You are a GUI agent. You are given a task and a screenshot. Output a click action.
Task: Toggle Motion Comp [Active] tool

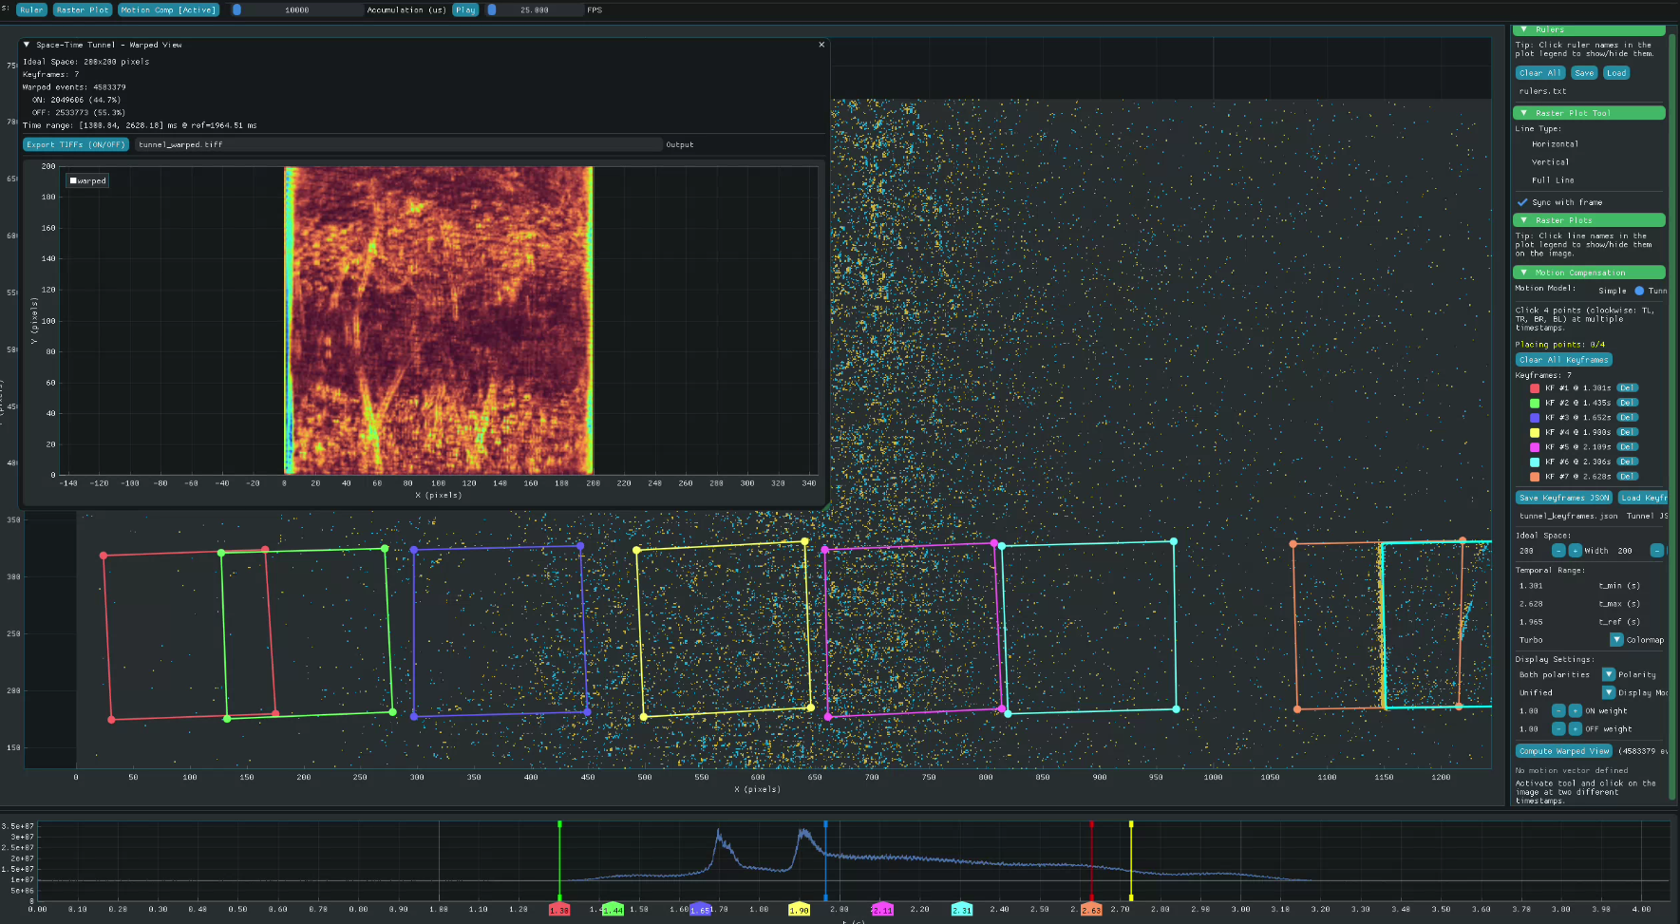(x=169, y=9)
